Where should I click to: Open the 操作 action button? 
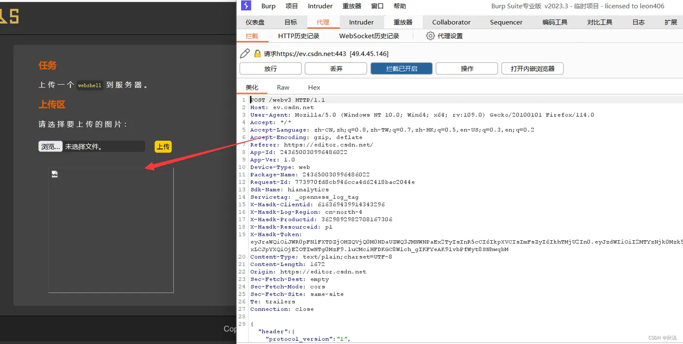pos(467,69)
